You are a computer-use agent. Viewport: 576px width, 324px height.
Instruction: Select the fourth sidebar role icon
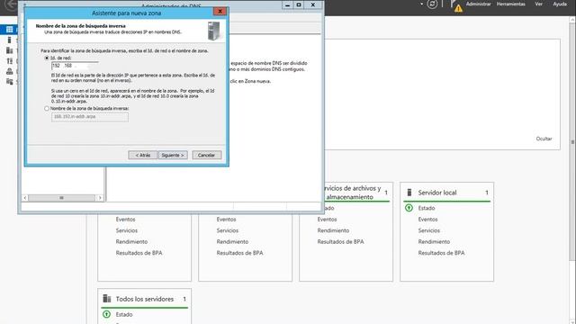(x=10, y=61)
